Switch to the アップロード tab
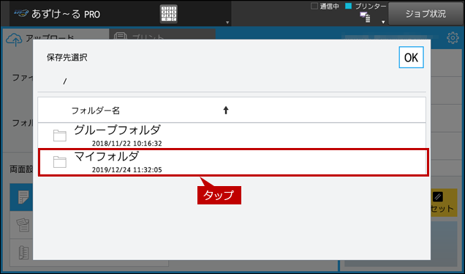Image resolution: width=465 pixels, height=274 pixels. coord(55,35)
